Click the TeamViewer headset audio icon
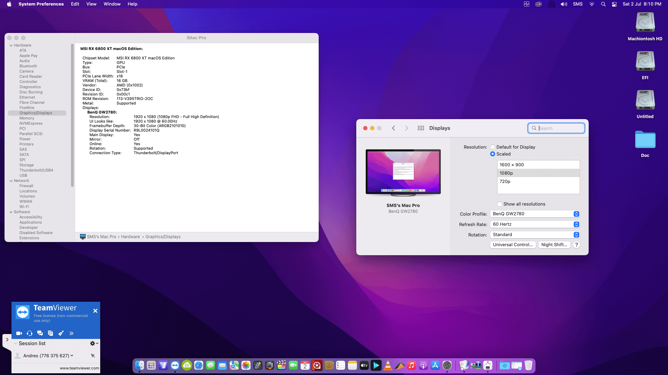The height and width of the screenshot is (375, 668). [30, 333]
